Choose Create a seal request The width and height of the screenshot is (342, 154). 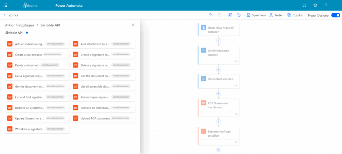tap(37, 55)
